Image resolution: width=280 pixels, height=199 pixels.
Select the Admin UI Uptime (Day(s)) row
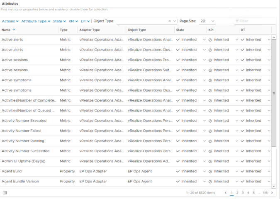pyautogui.click(x=136, y=161)
